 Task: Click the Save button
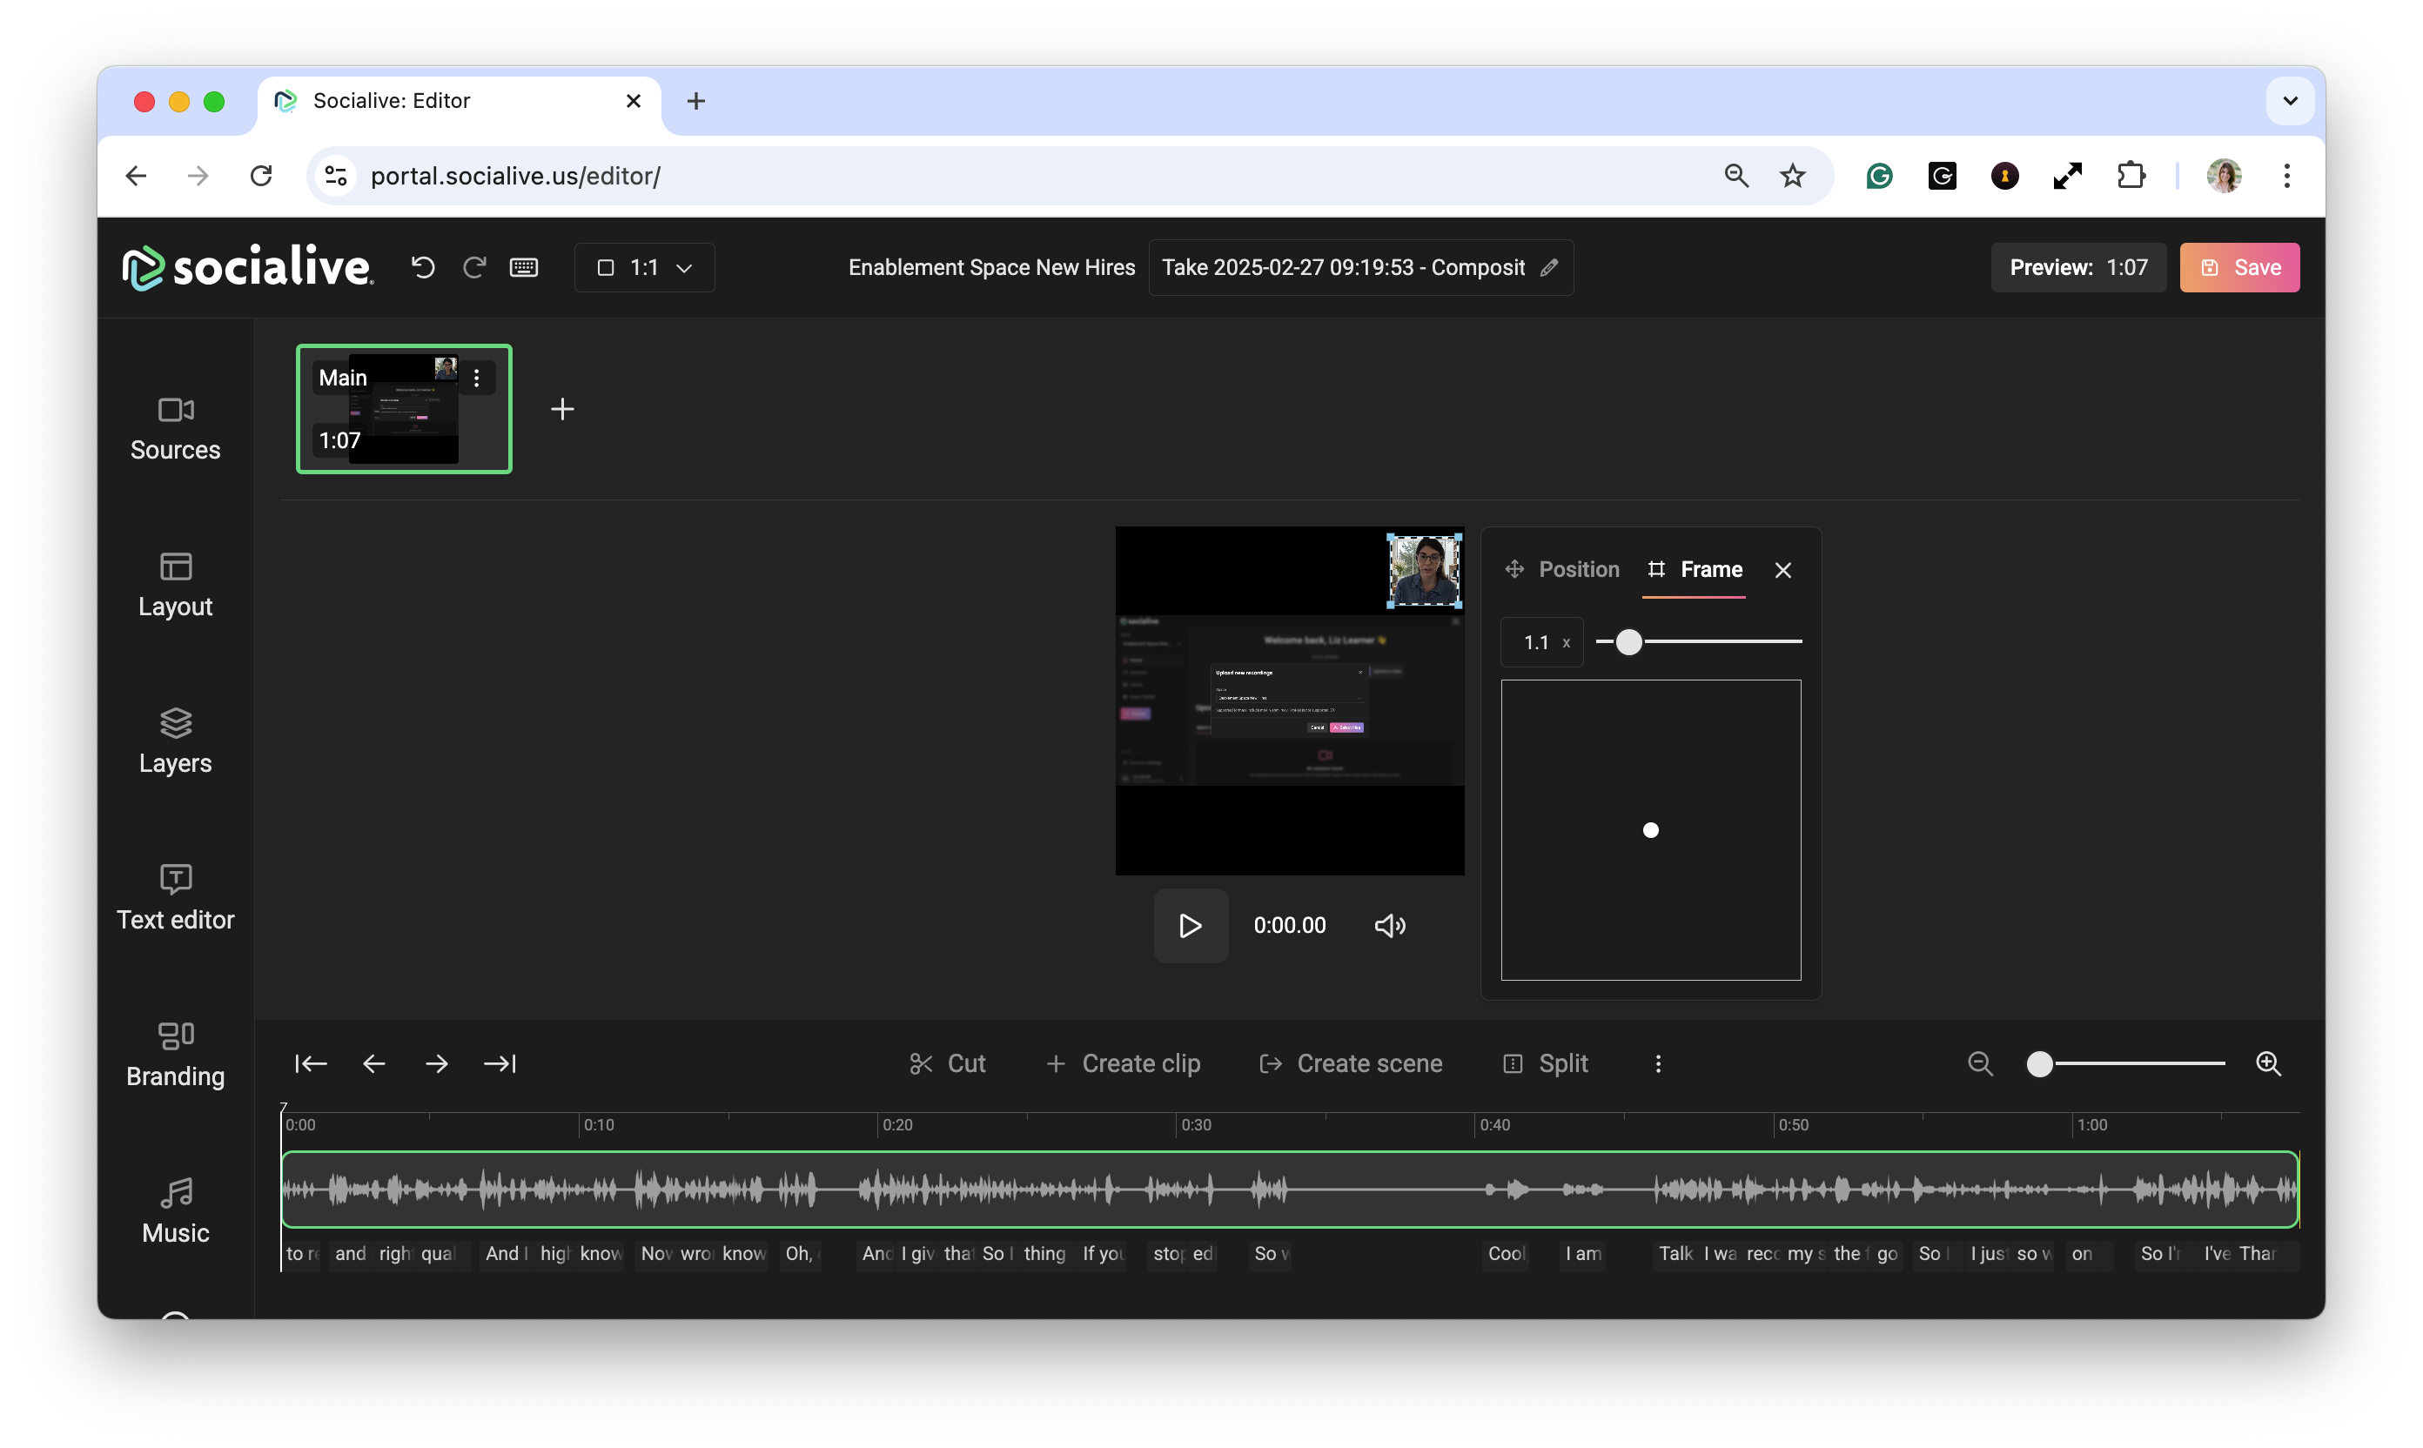[2238, 267]
